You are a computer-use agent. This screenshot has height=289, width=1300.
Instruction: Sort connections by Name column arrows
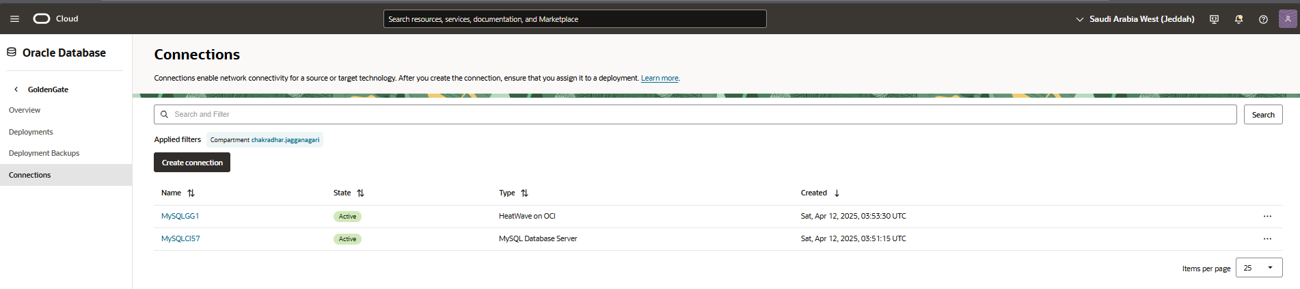(x=191, y=193)
